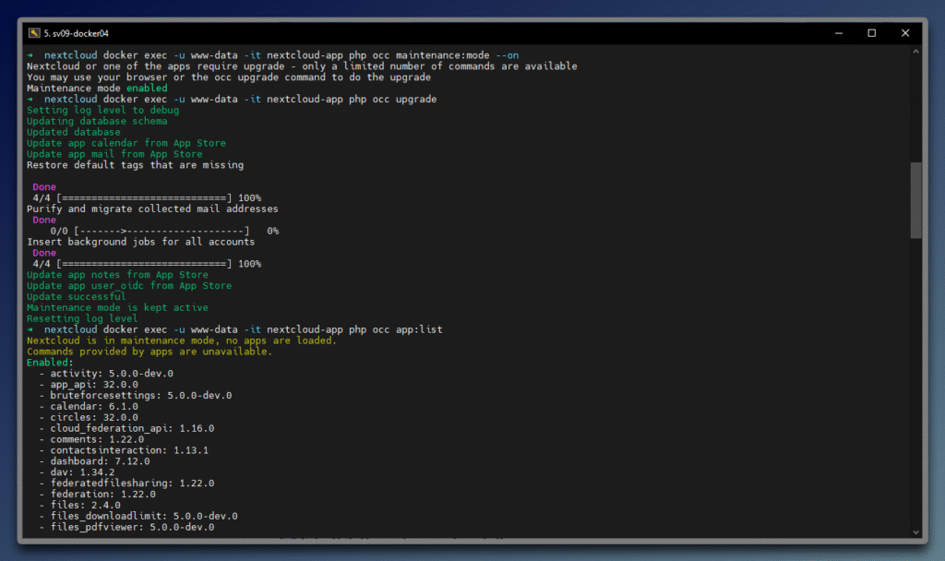Screen dimensions: 945x561
Task: Click "Update app calendar from App Store" line
Action: click(x=126, y=143)
